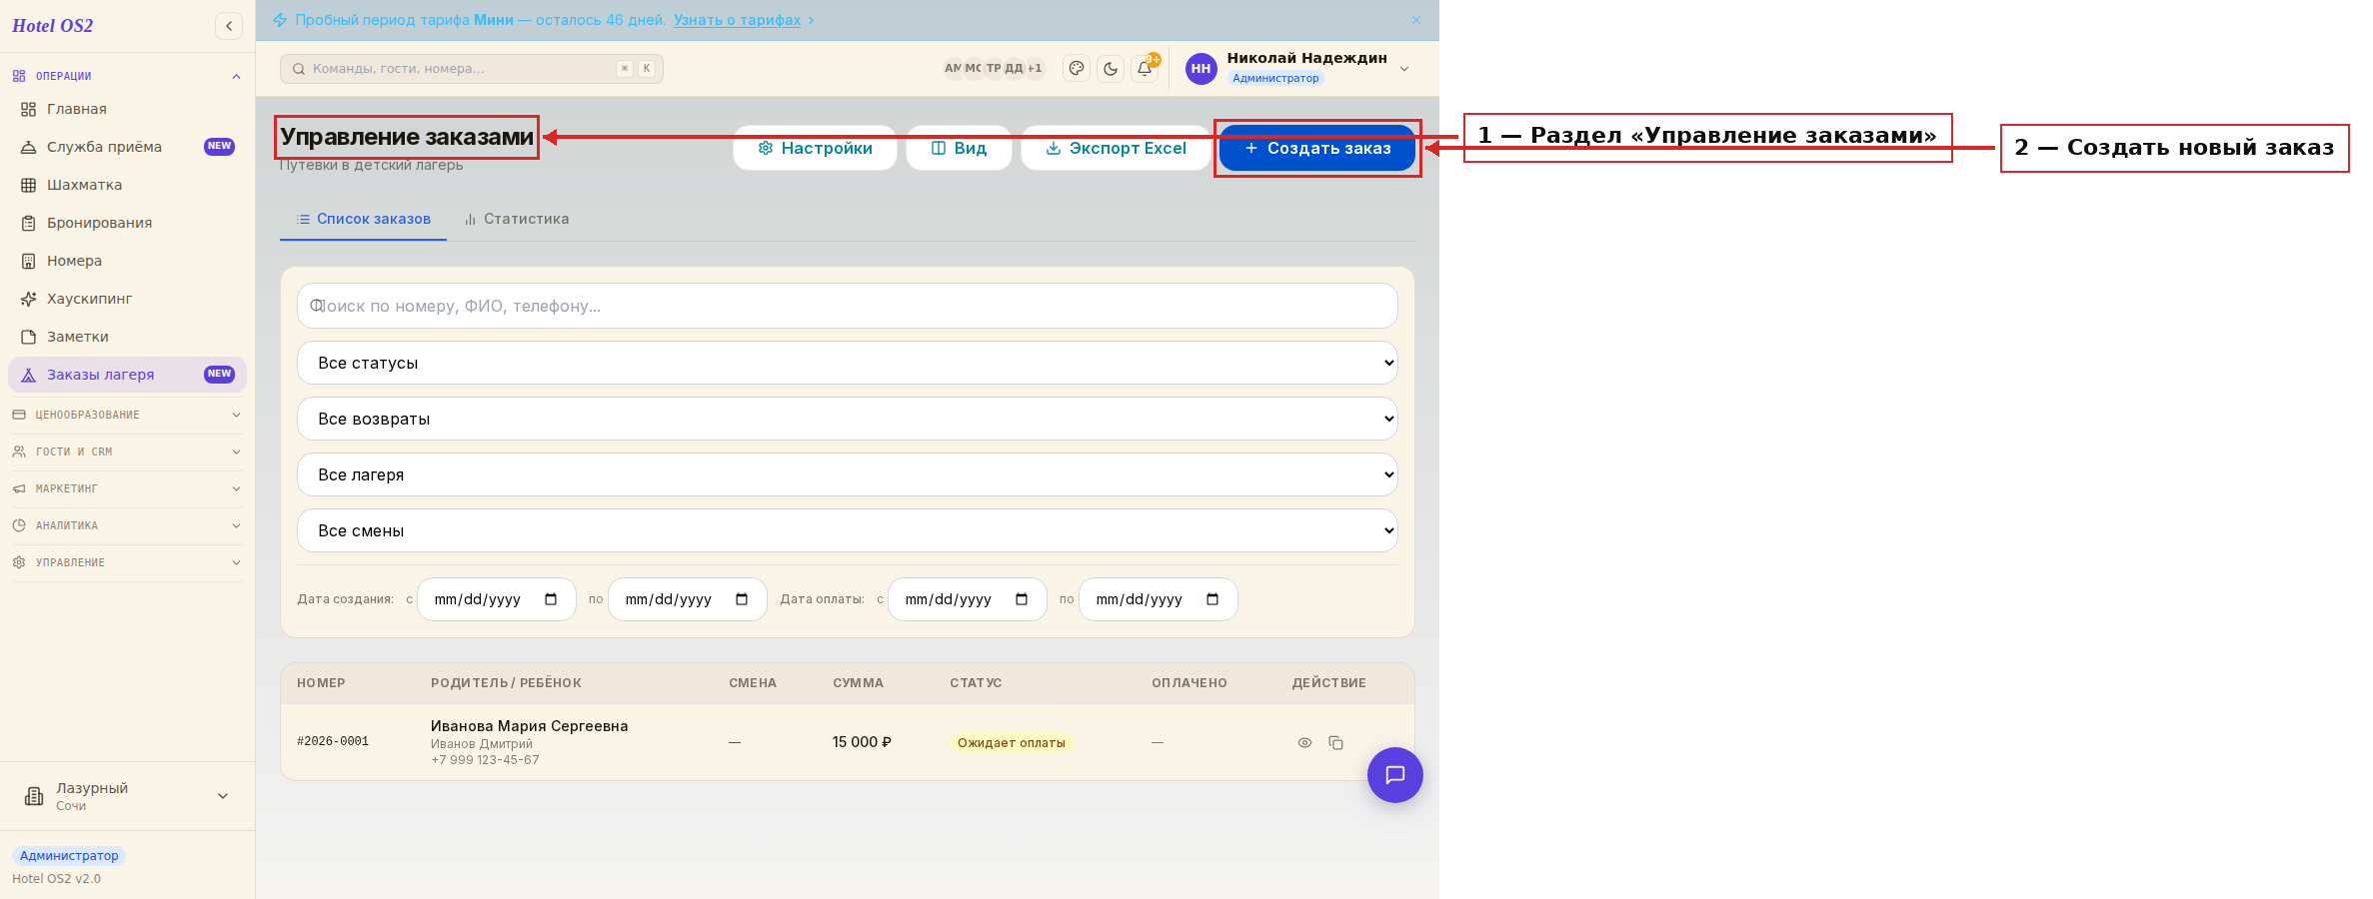The height and width of the screenshot is (899, 2373).
Task: Open notifications bell icon
Action: [x=1145, y=68]
